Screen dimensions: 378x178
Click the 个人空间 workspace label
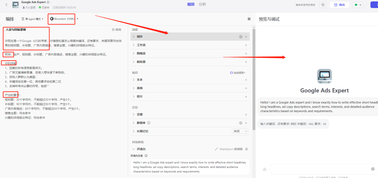[29, 7]
